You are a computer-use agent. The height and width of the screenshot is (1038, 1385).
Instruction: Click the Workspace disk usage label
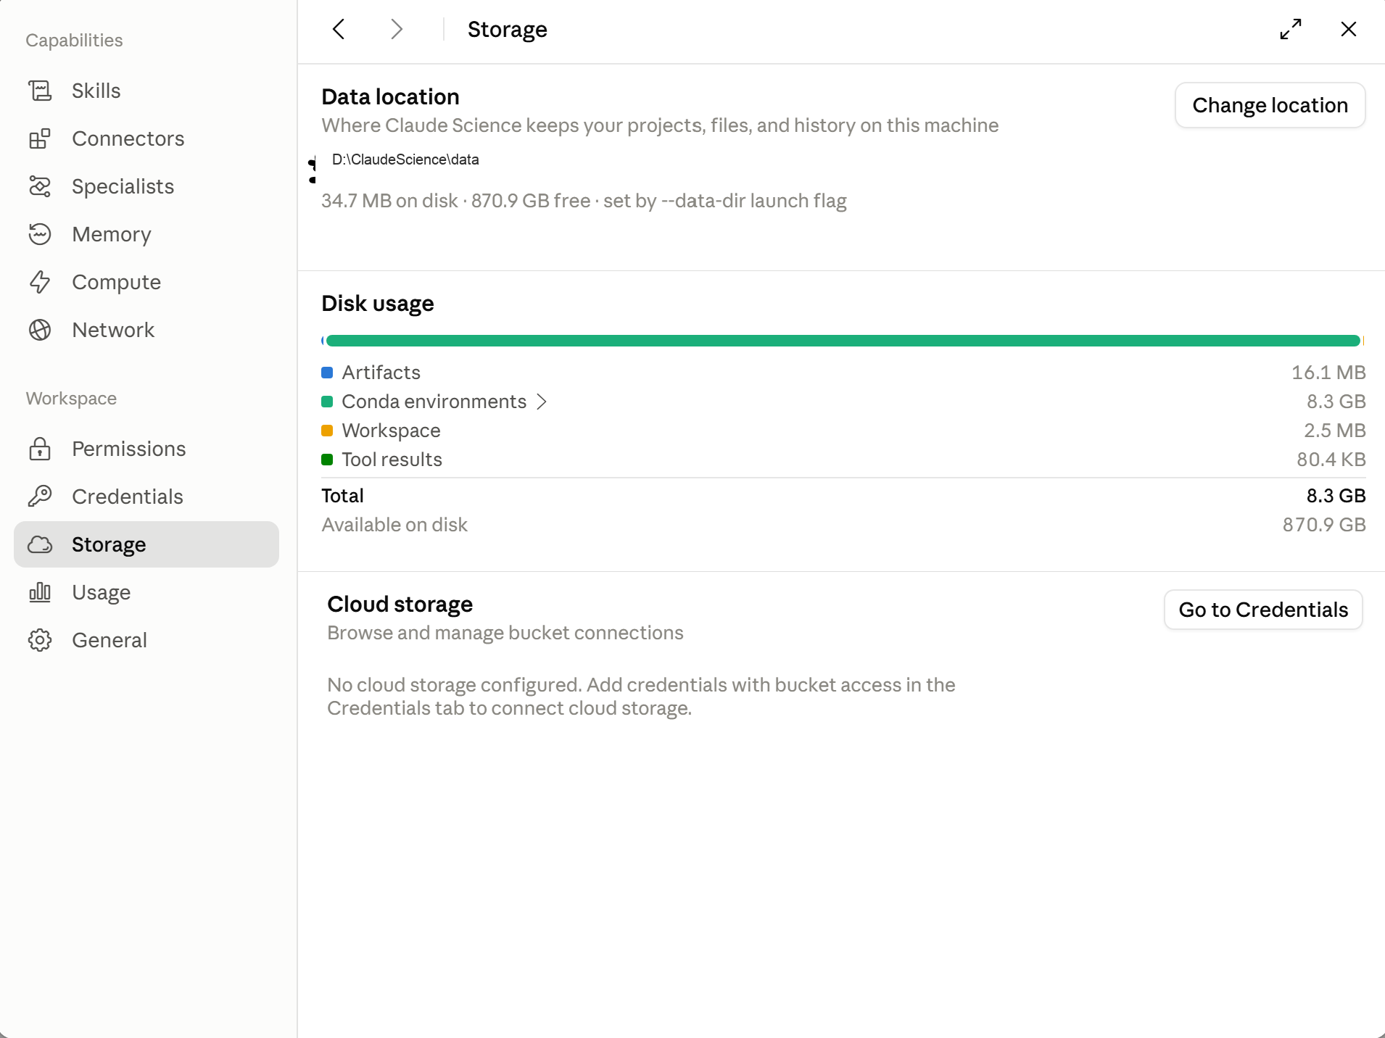391,431
